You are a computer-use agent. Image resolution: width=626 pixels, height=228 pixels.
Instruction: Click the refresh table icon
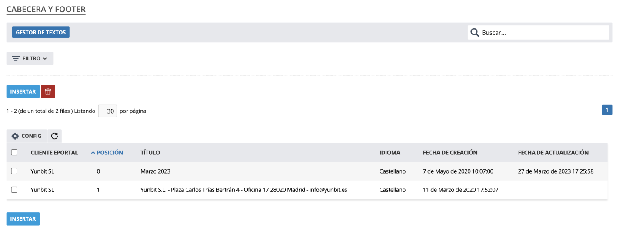point(54,136)
